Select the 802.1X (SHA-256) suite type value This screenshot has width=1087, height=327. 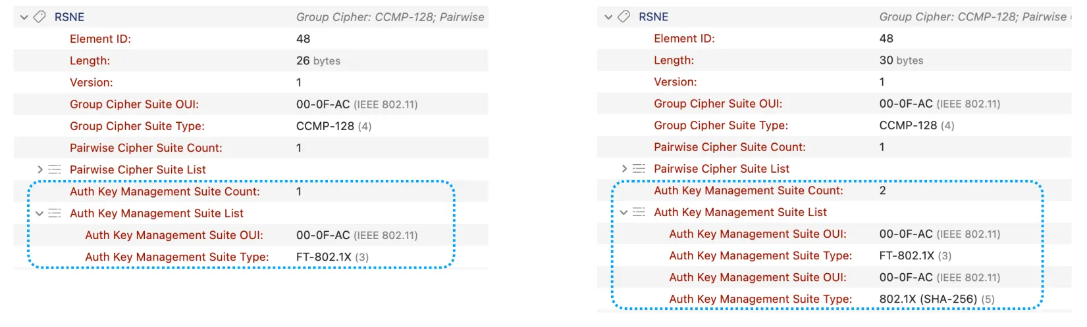coord(937,299)
